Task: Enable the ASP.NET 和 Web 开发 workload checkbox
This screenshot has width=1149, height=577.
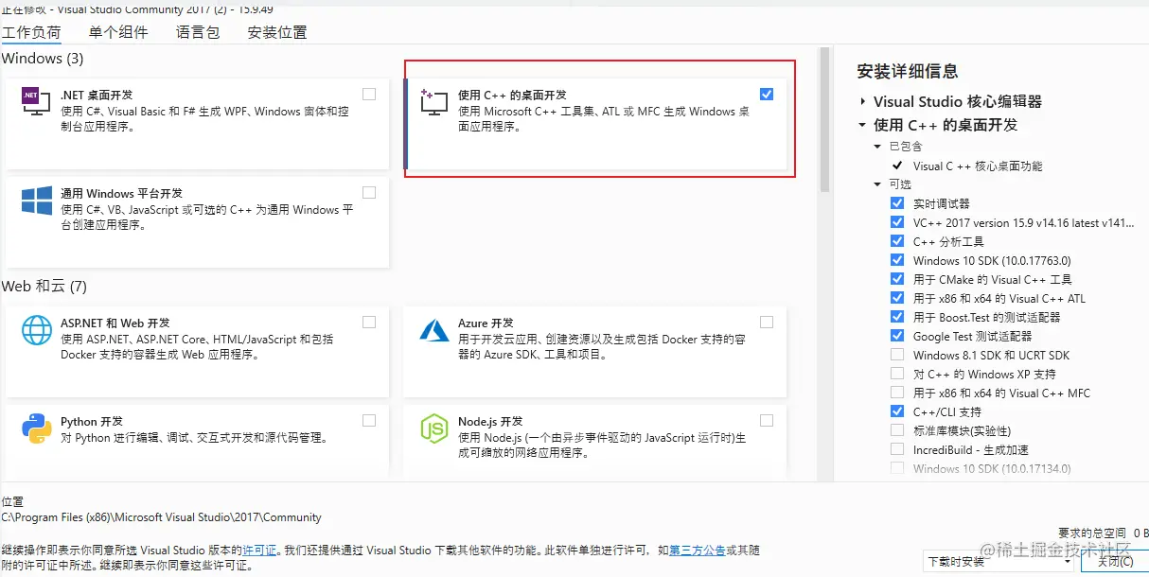Action: 369,322
